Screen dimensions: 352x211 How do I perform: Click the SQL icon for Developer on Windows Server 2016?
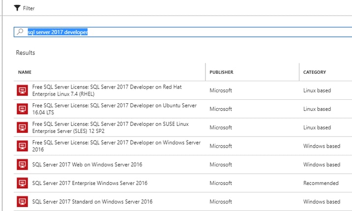click(22, 146)
